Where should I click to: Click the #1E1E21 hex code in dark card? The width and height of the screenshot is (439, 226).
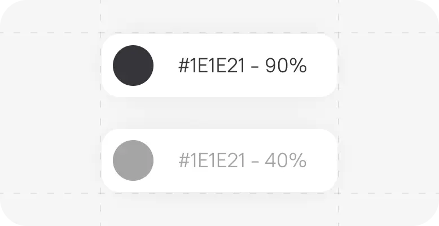pyautogui.click(x=212, y=66)
